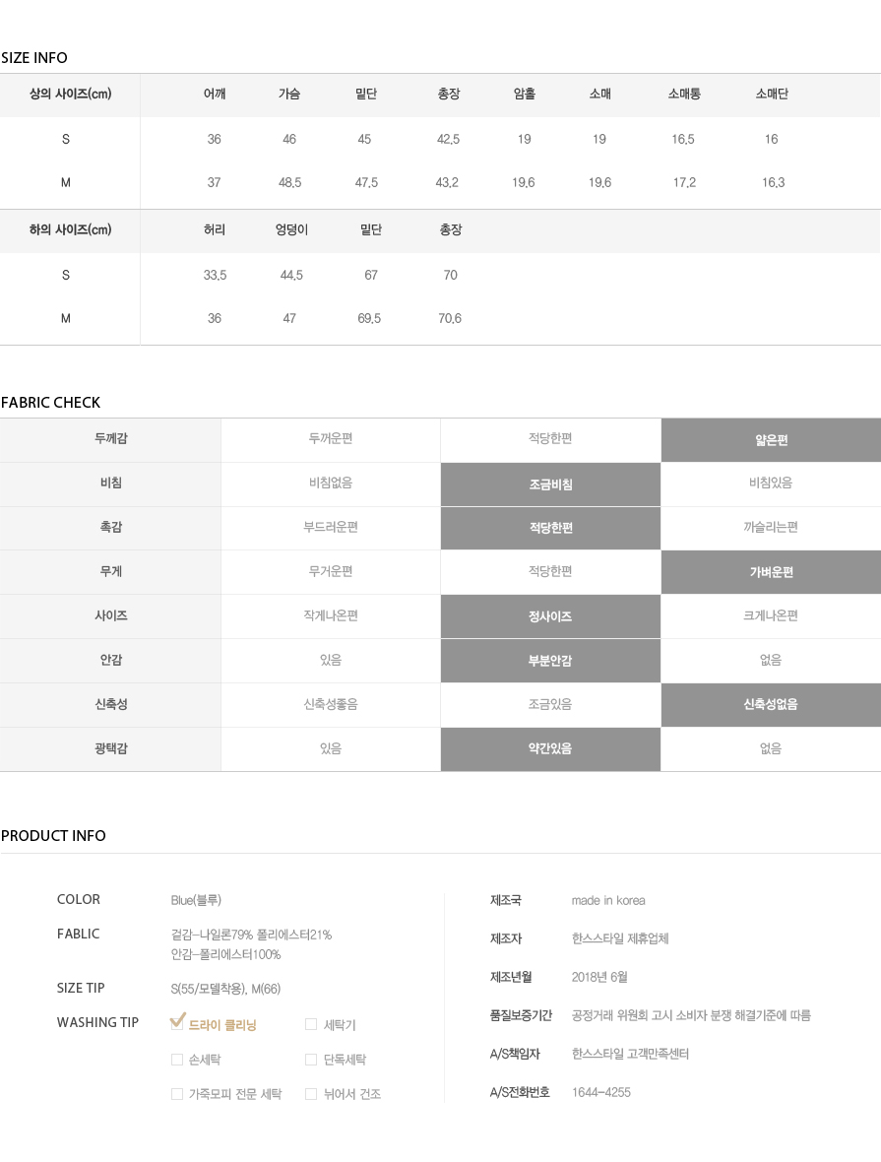Select the highlighted 얇은편 thickness cell

click(771, 440)
